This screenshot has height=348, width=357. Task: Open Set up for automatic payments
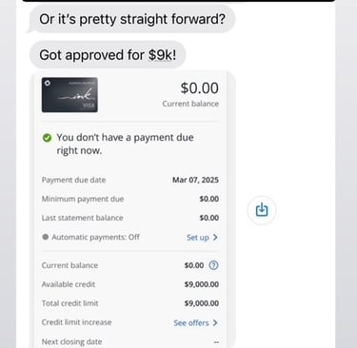[198, 237]
